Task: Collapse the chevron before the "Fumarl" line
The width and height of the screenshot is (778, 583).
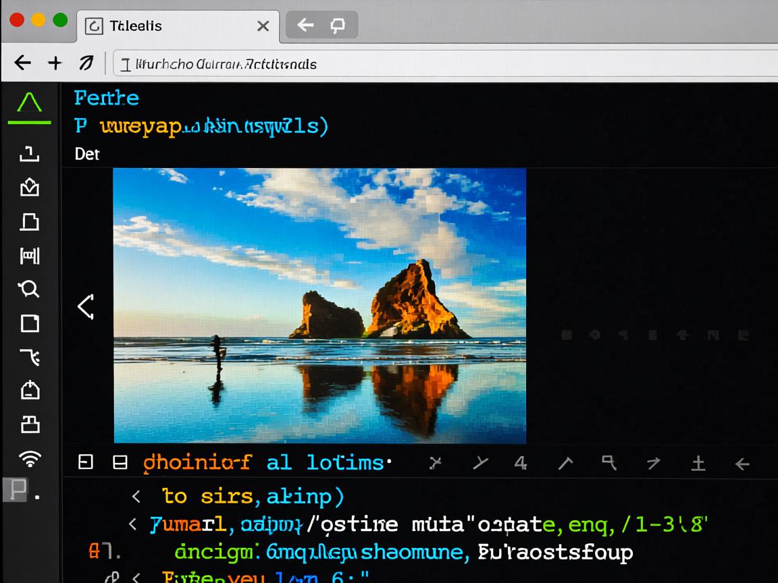Action: pyautogui.click(x=132, y=524)
